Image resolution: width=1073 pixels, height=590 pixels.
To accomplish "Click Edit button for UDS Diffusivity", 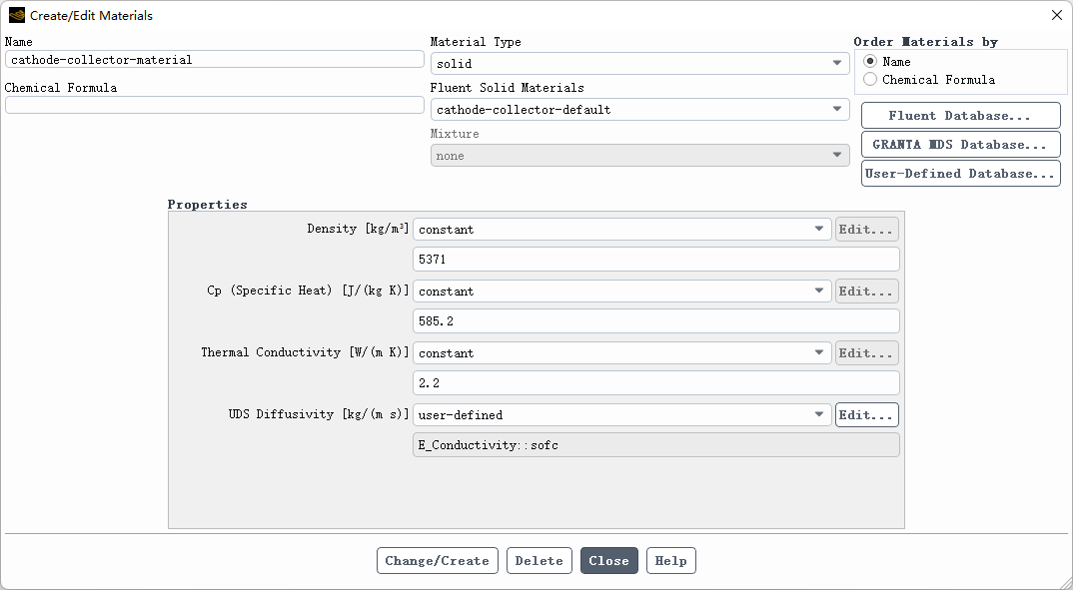I will (866, 415).
